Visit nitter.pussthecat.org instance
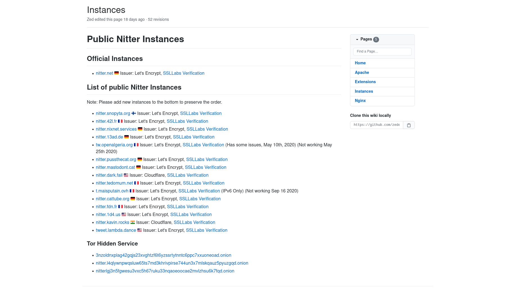Screen dimensions: 516x293 click(116, 159)
